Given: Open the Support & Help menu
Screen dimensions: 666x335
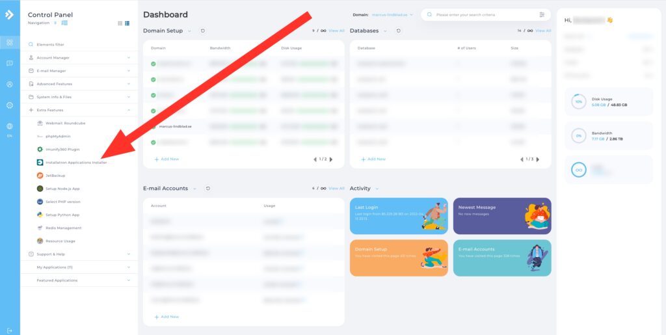Looking at the screenshot, I should (x=79, y=254).
